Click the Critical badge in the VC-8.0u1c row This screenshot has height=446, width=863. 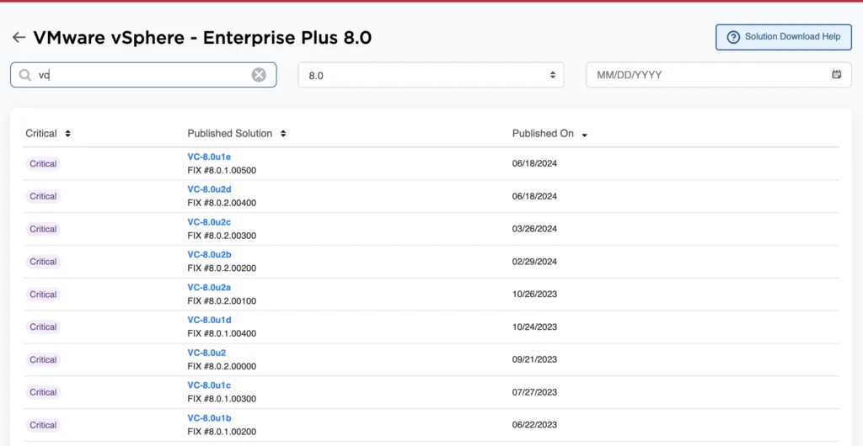[x=43, y=392]
